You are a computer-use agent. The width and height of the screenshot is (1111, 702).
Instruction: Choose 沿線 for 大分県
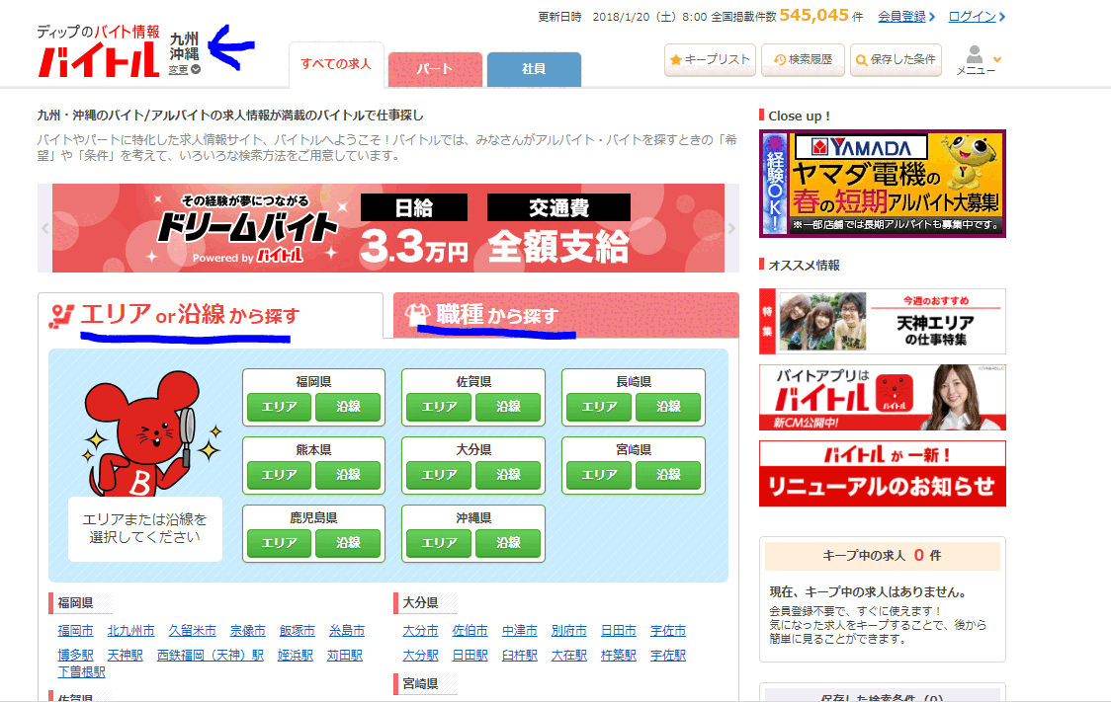[508, 475]
